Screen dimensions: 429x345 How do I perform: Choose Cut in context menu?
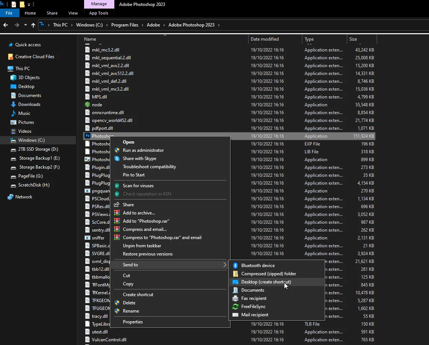[126, 276]
